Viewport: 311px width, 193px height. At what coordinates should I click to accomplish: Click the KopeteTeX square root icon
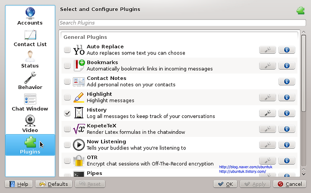(79, 129)
